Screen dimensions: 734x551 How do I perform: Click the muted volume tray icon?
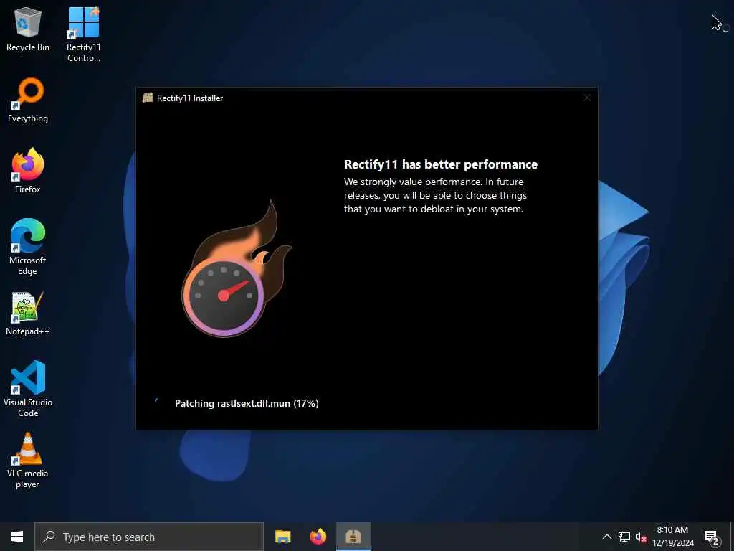pos(641,537)
